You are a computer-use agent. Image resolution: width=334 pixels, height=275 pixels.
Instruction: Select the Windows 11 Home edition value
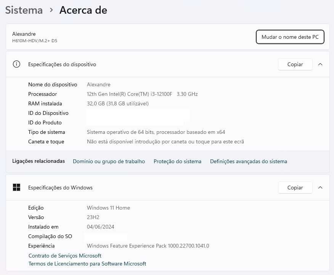tap(108, 208)
